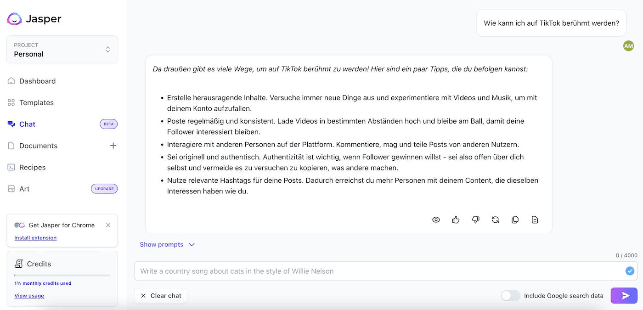Screen dimensions: 643x310
Task: Click the bullet starting 'Erstelle herausragende Inhalte'
Action: click(352, 103)
